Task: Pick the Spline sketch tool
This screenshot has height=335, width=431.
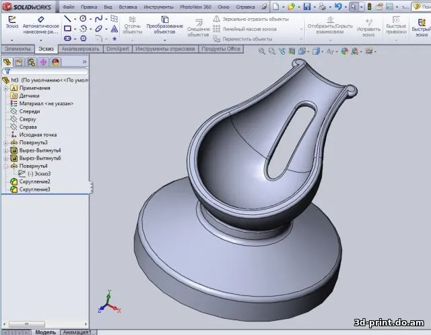Action: click(99, 19)
